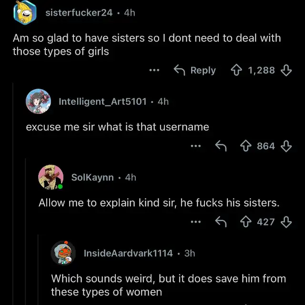The width and height of the screenshot is (305, 305).
Task: Downvote the top comment with 1,288 points
Action: pyautogui.click(x=286, y=71)
